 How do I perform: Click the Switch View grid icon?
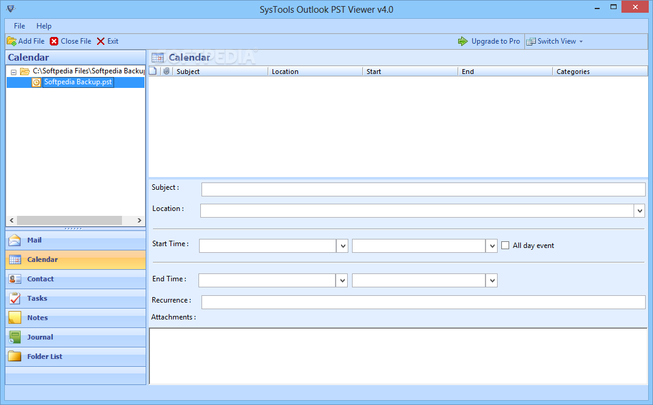pos(530,41)
